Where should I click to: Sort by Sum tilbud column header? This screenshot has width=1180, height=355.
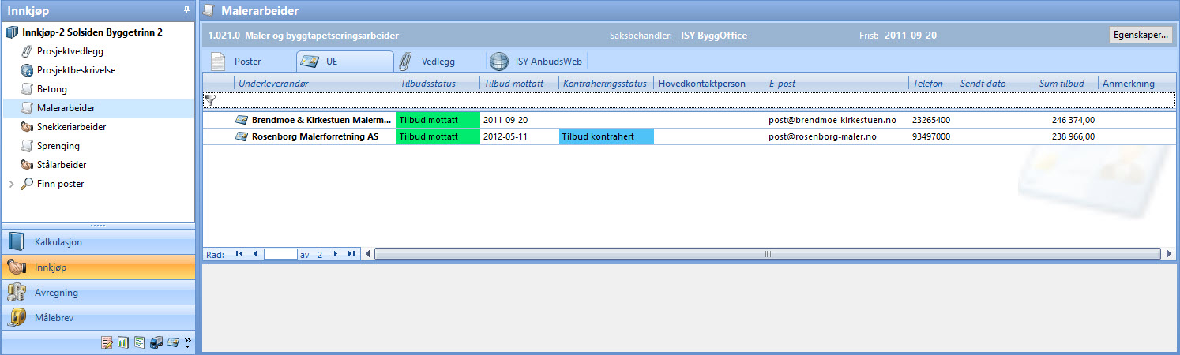(1066, 84)
